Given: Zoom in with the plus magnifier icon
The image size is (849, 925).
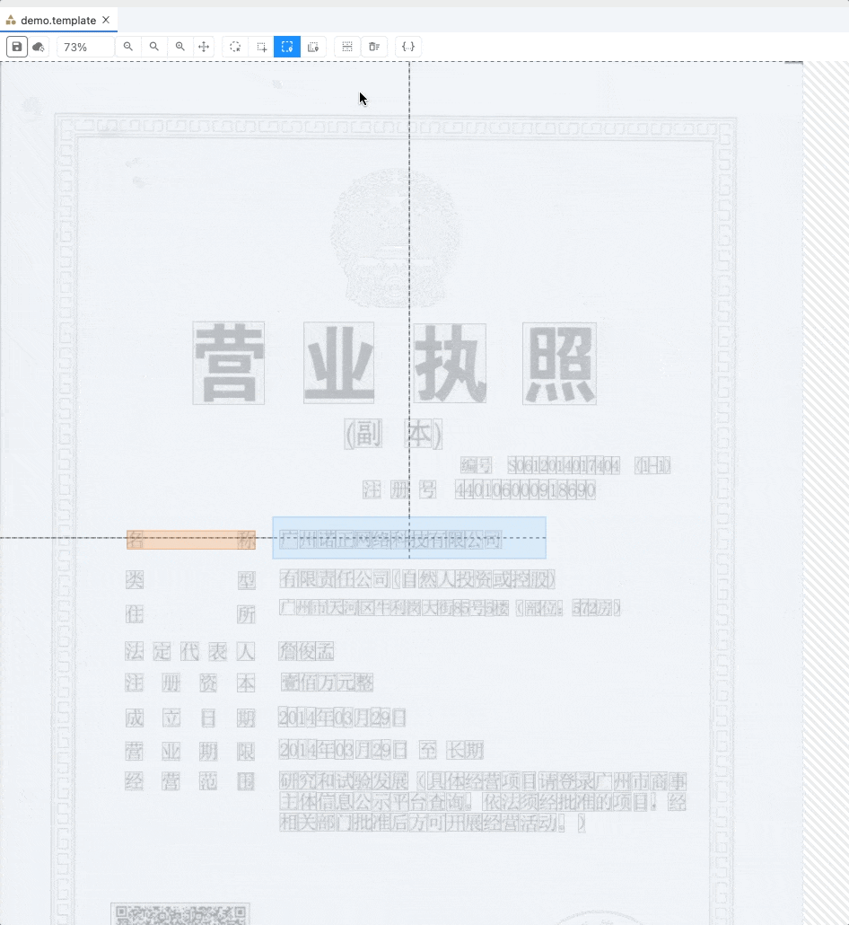Looking at the screenshot, I should 179,47.
